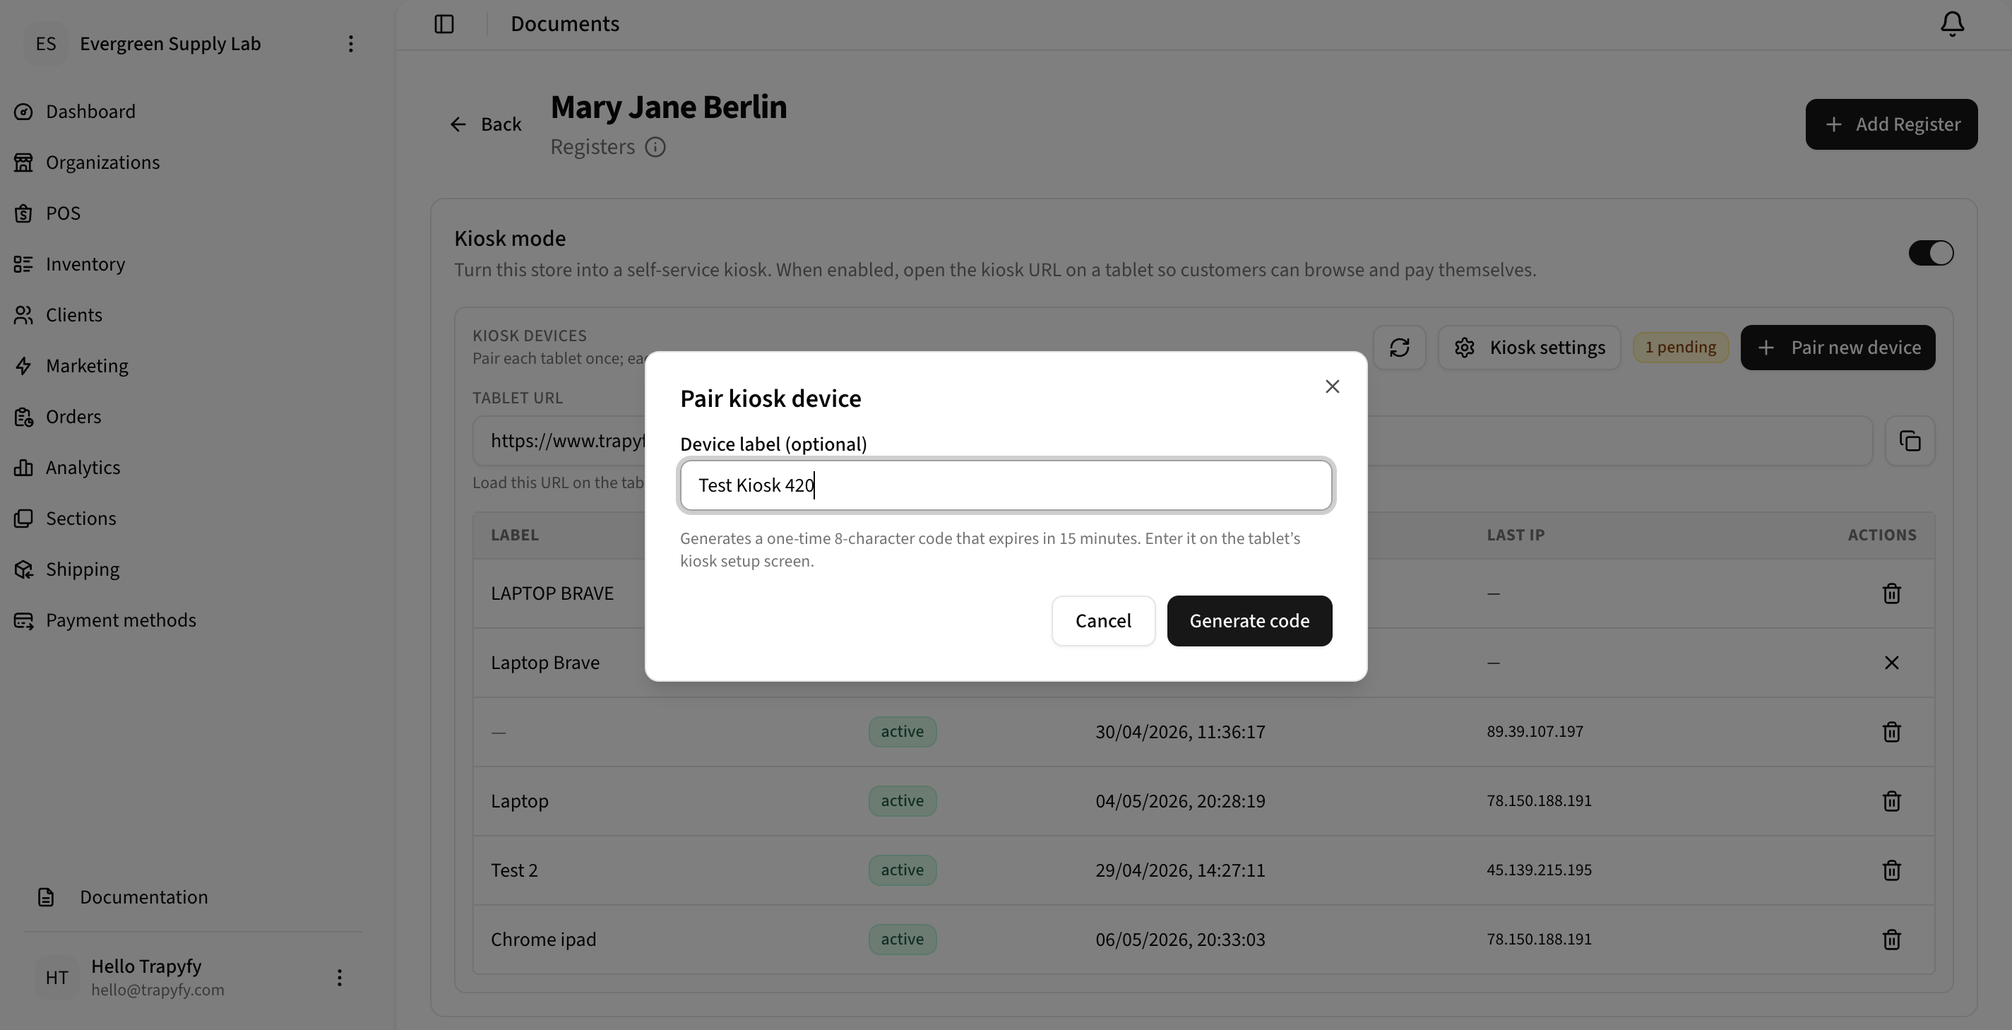
Task: Click Add Register button
Action: point(1891,124)
